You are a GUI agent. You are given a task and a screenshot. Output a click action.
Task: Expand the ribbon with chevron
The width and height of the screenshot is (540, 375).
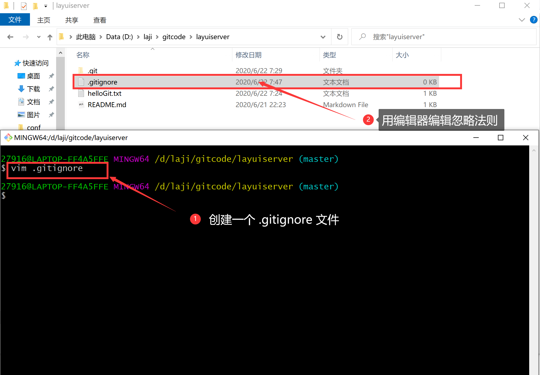(522, 20)
